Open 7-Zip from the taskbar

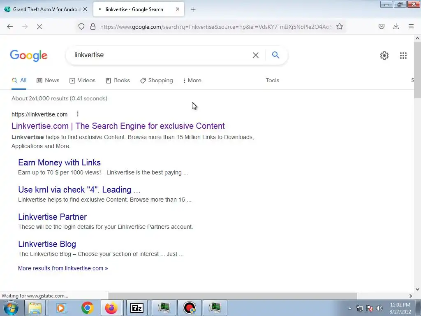(136, 308)
